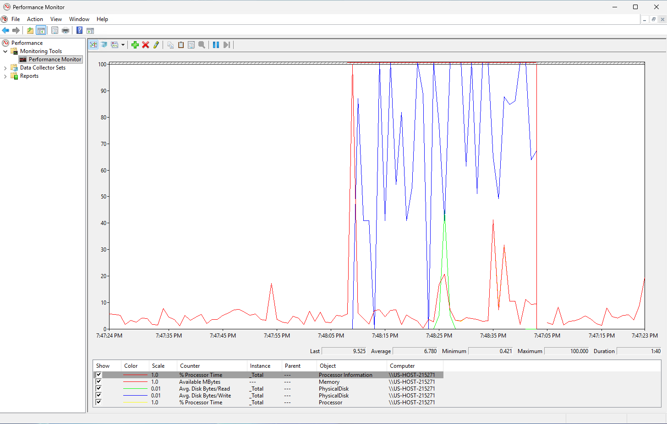Click the blue Help question-mark icon
Viewport: 667px width, 424px height.
[79, 31]
